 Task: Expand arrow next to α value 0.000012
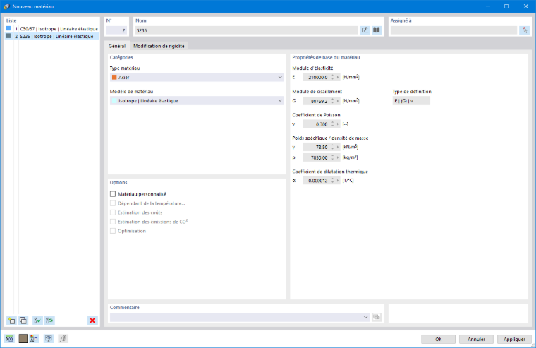coord(338,181)
